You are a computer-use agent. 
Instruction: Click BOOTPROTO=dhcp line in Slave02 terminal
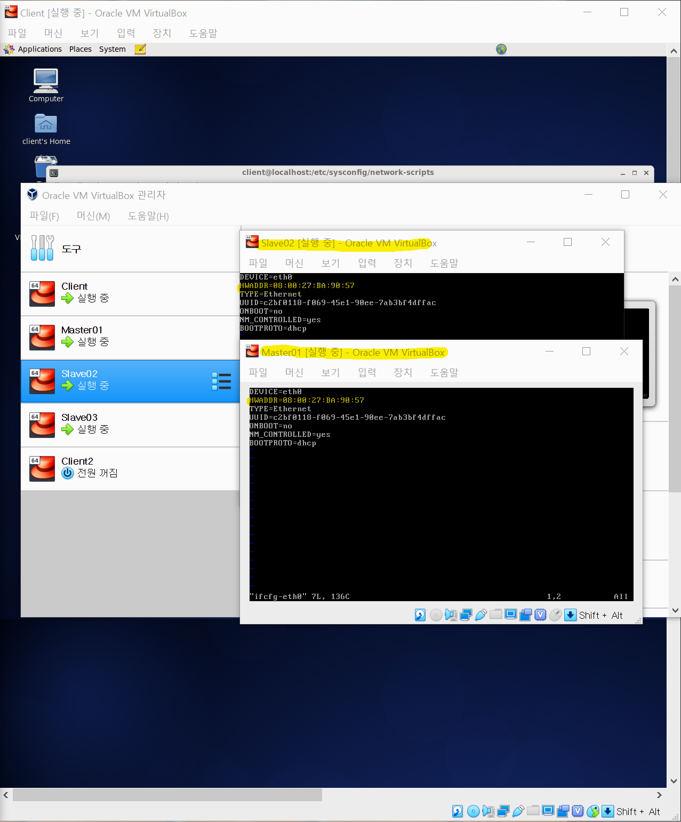pos(273,329)
